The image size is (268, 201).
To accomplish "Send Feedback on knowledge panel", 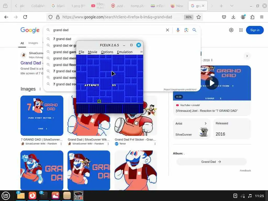I will pyautogui.click(x=245, y=171).
